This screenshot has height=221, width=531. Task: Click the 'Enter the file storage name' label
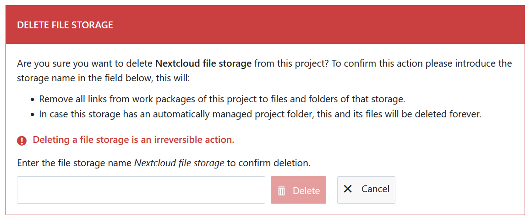(x=75, y=163)
